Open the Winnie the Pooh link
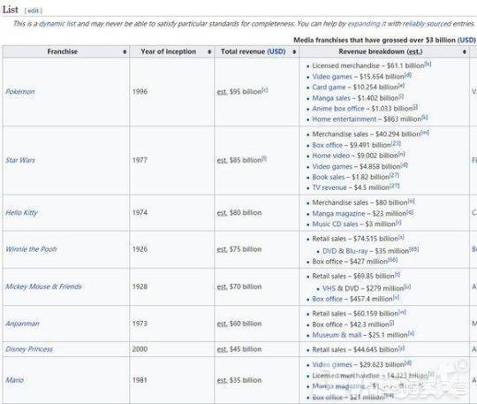477x404 pixels. pos(31,249)
